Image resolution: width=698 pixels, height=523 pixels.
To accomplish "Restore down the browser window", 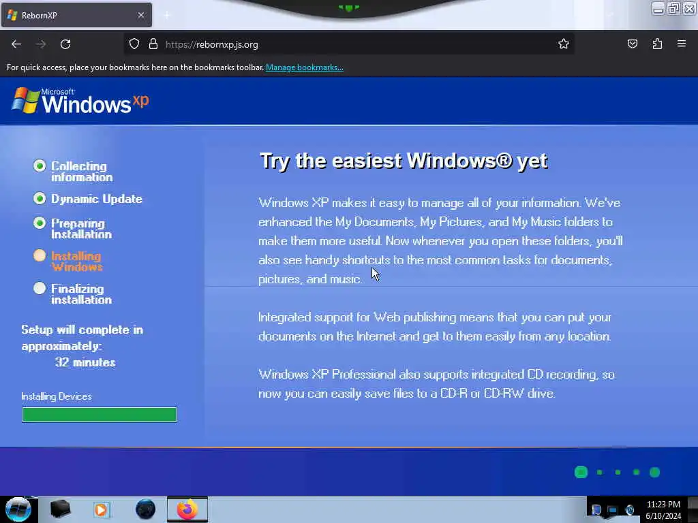I will [673, 8].
